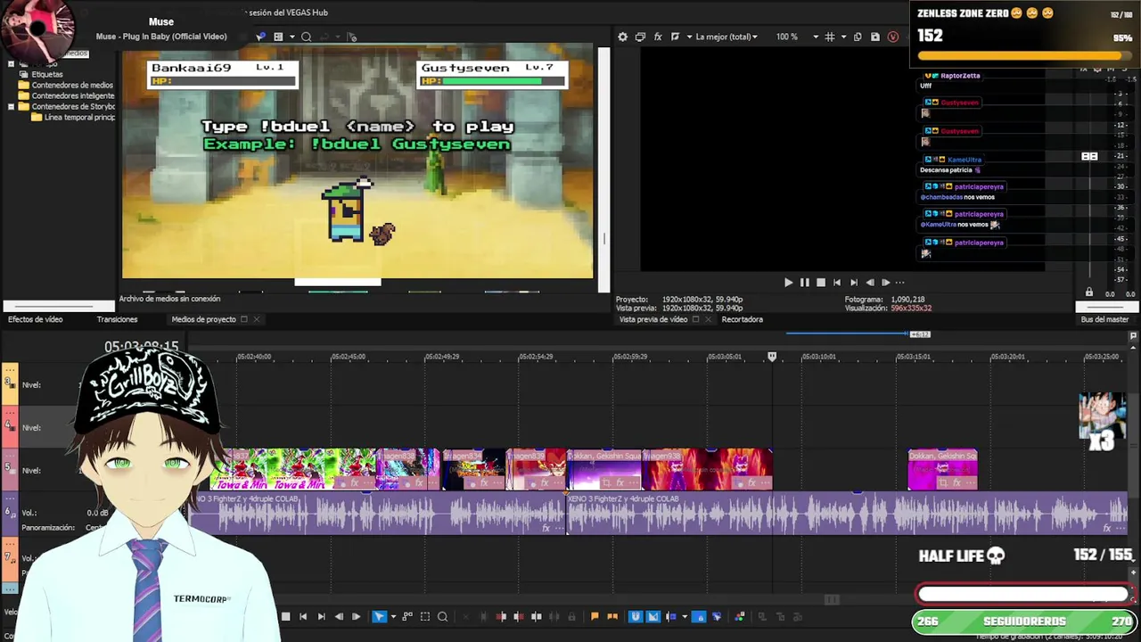Click the trim end icon in timeline toolbar

point(518,616)
